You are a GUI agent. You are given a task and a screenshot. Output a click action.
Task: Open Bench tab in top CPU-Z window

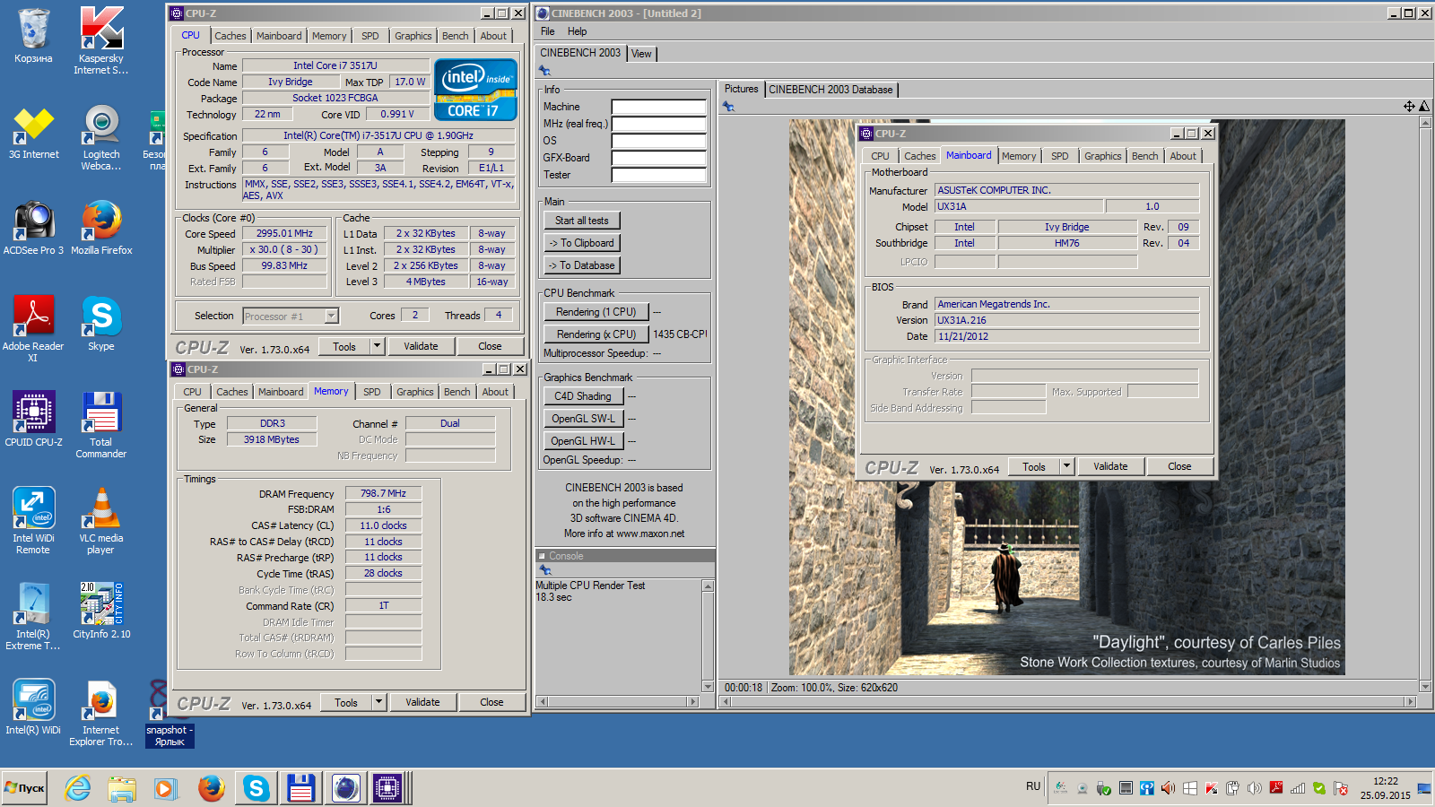[456, 36]
